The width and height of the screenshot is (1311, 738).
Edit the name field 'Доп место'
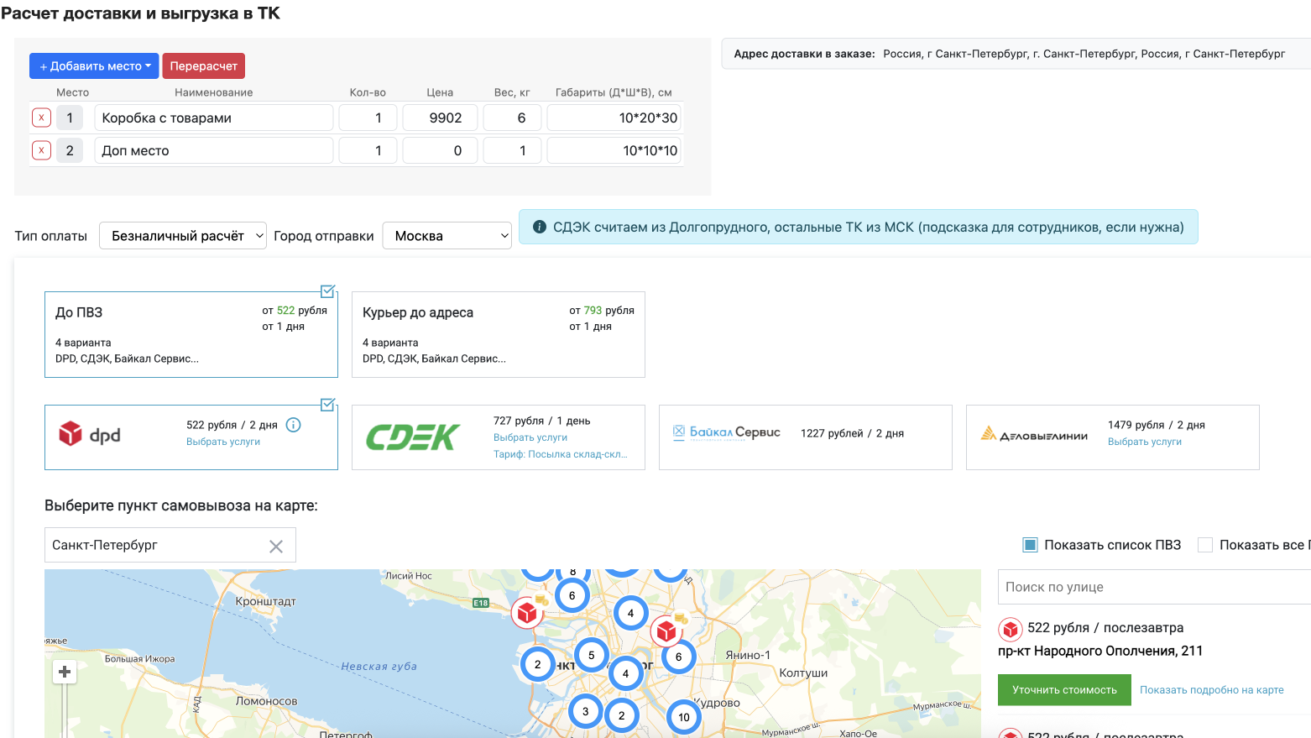[x=214, y=151]
